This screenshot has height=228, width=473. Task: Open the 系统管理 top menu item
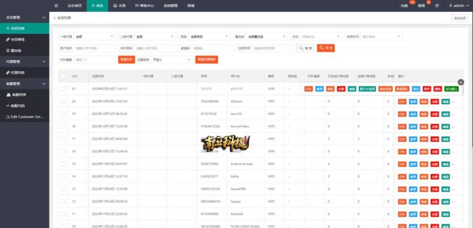(170, 6)
